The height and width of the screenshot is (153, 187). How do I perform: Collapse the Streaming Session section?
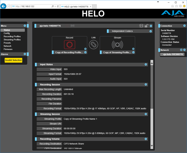[x=146, y=114]
